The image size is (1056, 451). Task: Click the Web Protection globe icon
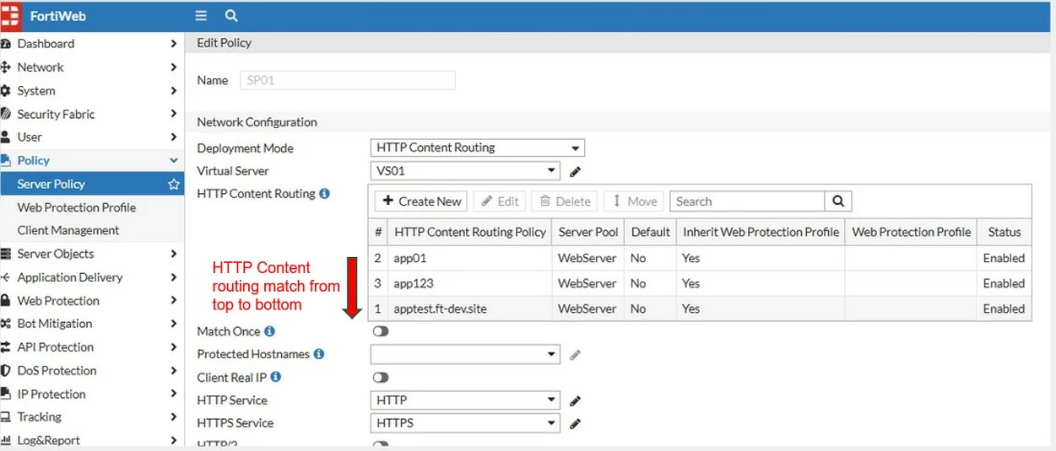coord(5,301)
